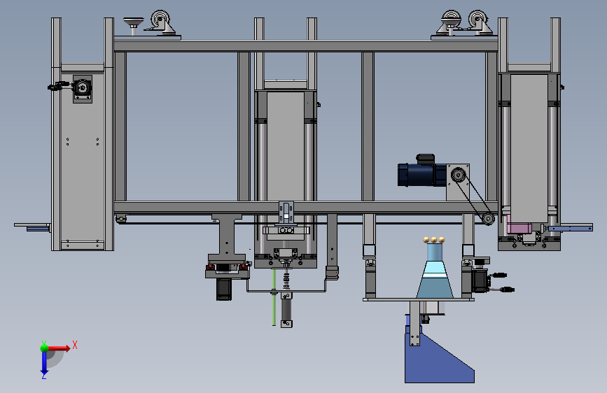The width and height of the screenshot is (607, 393).
Task: Select the center cabinet's gray panel
Action: click(x=286, y=146)
